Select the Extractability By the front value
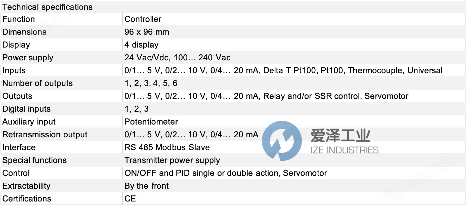 coord(146,186)
